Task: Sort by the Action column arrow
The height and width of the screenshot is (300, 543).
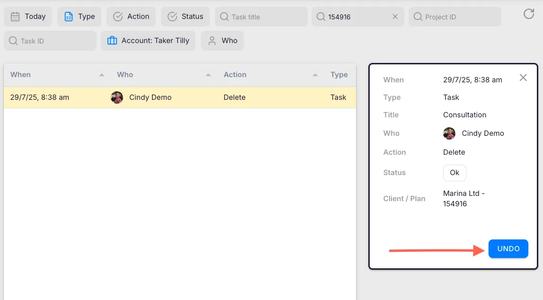Action: coord(315,75)
